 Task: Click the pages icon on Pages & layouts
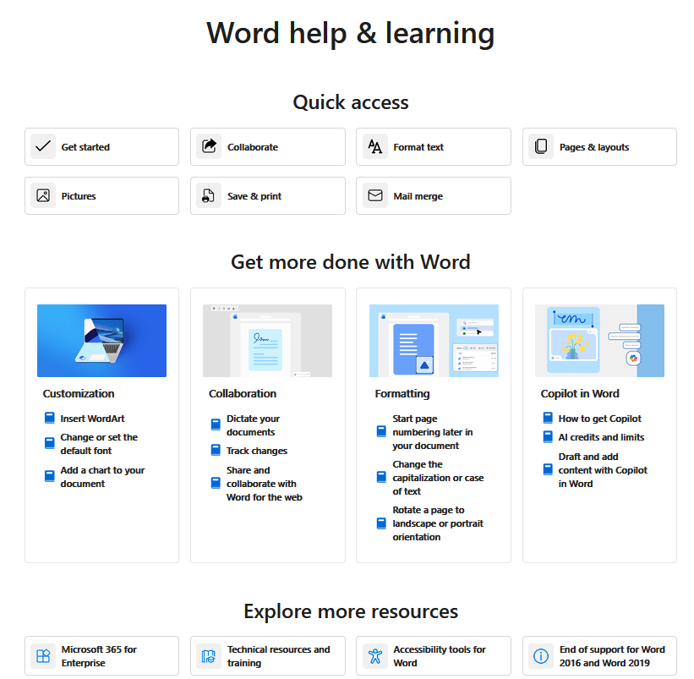[x=541, y=146]
